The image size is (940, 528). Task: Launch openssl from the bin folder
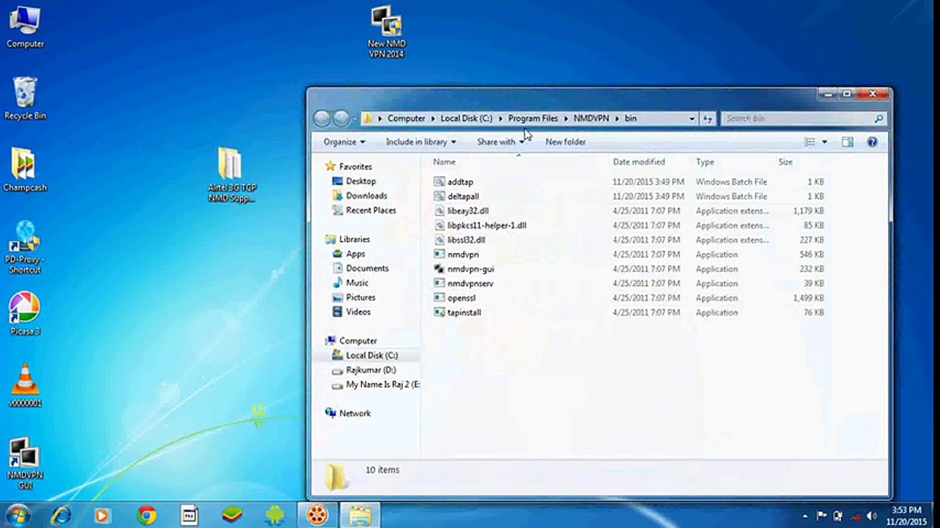point(461,298)
